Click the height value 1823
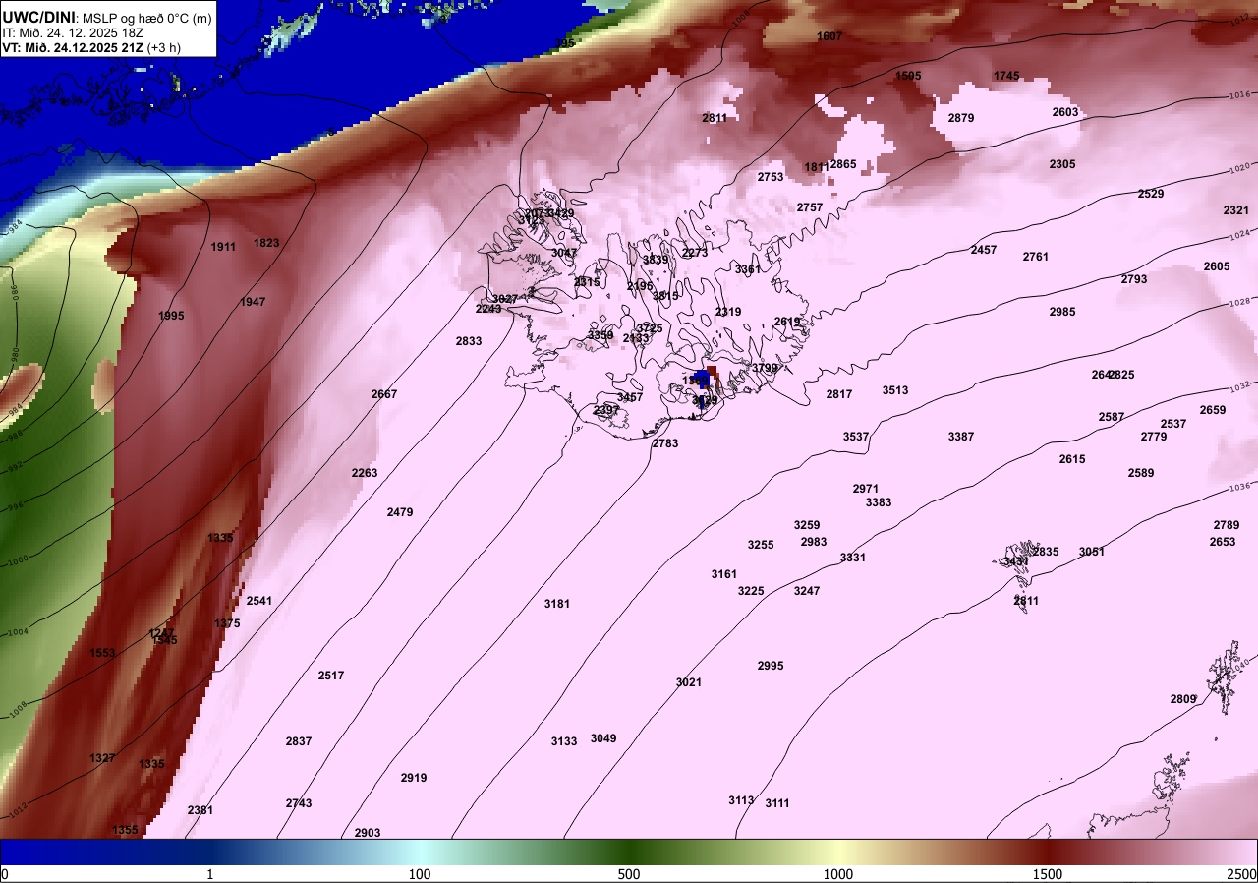The width and height of the screenshot is (1258, 883). click(266, 243)
